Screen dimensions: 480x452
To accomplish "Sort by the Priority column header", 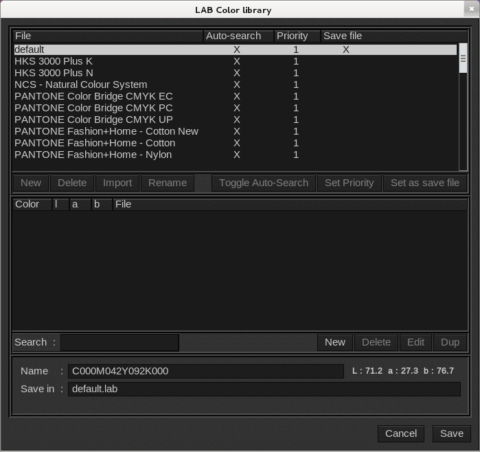I will coord(293,36).
